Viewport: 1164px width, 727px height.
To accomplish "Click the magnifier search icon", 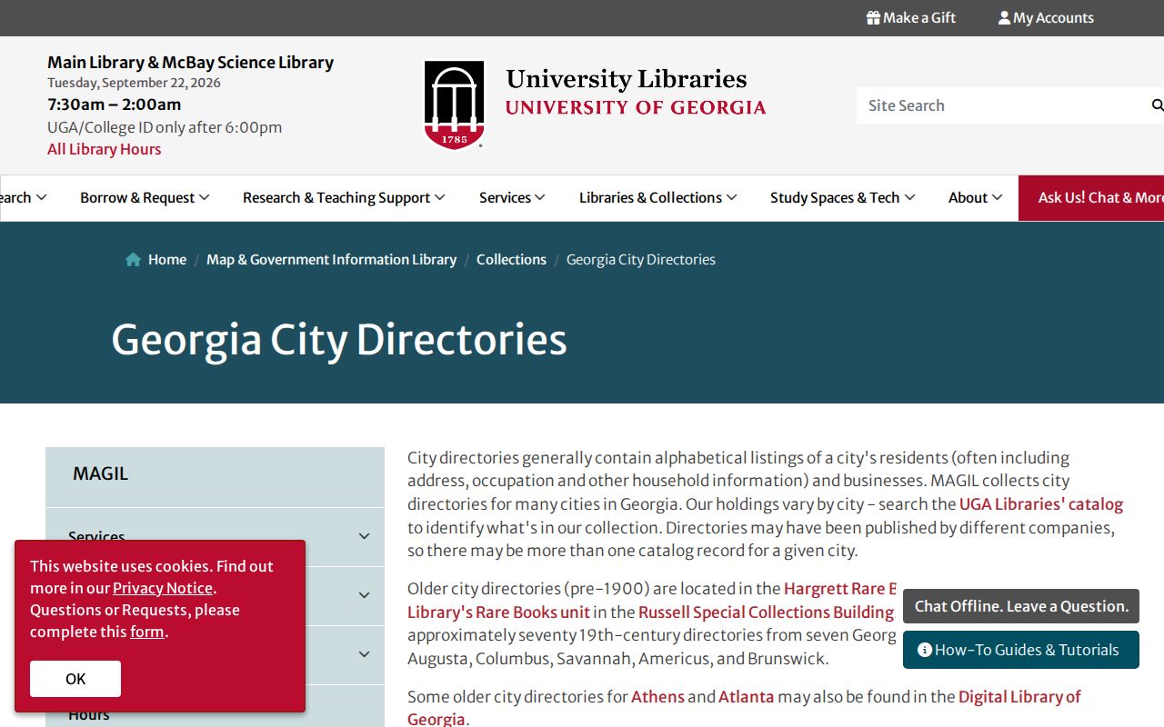I will tap(1158, 105).
